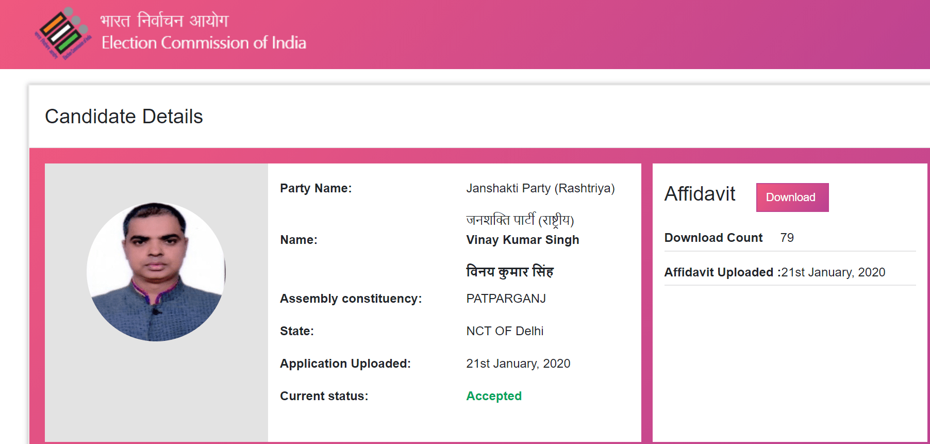Viewport: 930px width, 444px height.
Task: Click the Hindi party name जनशक्ति पार्टी (राष्ट्रीय)
Action: point(520,220)
